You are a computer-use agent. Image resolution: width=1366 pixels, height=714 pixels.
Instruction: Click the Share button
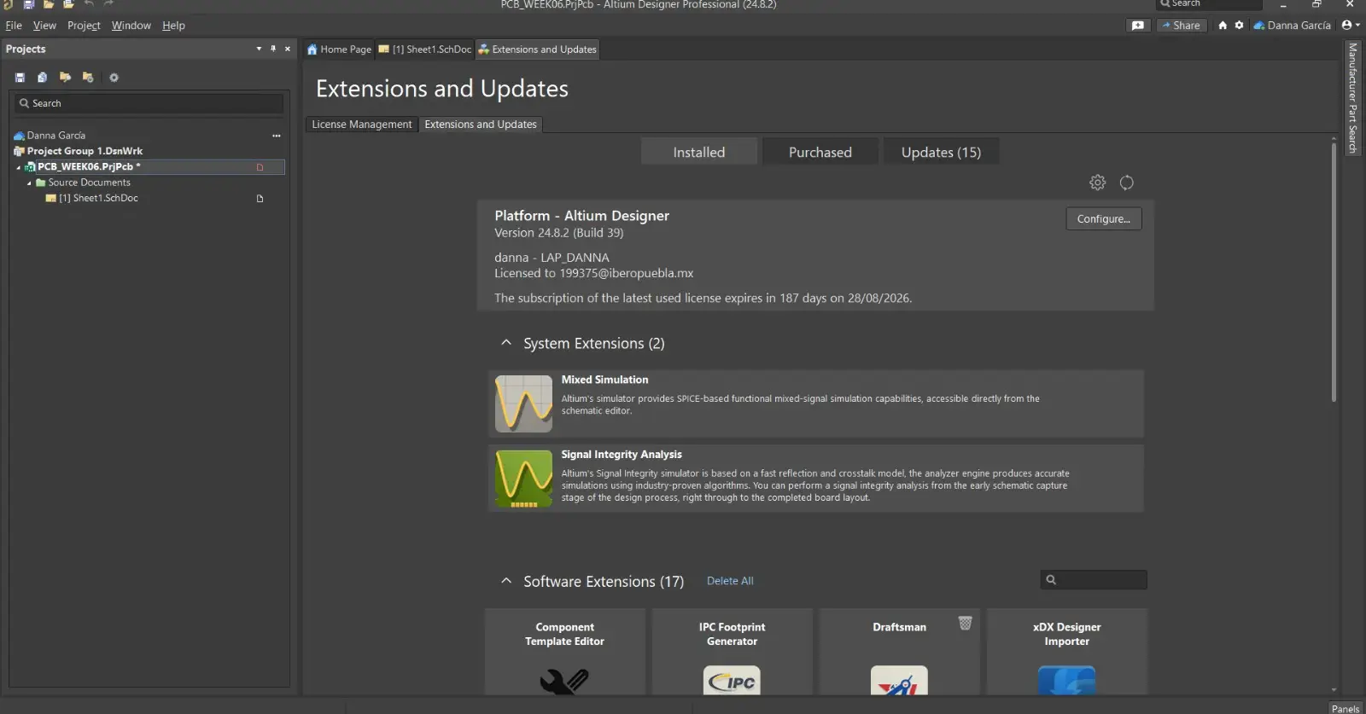point(1182,26)
